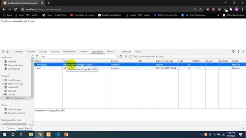Open a new browser tab
Viewport: 246px width, 138px height.
(49, 3)
